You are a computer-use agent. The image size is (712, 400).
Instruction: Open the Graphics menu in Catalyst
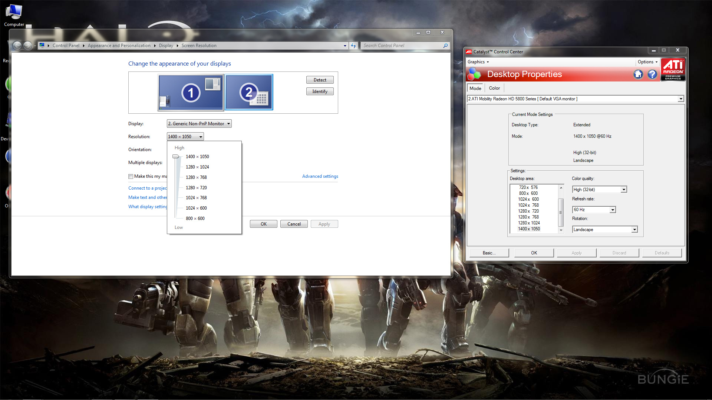coord(478,62)
